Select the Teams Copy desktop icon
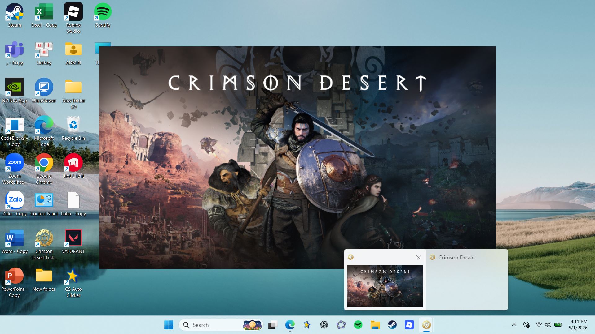The width and height of the screenshot is (595, 334). pyautogui.click(x=15, y=53)
